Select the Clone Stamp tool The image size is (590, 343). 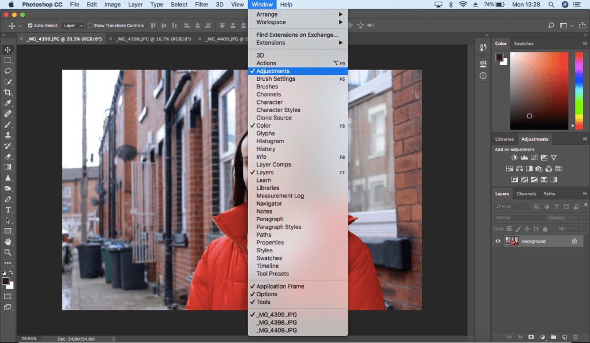[x=8, y=135]
